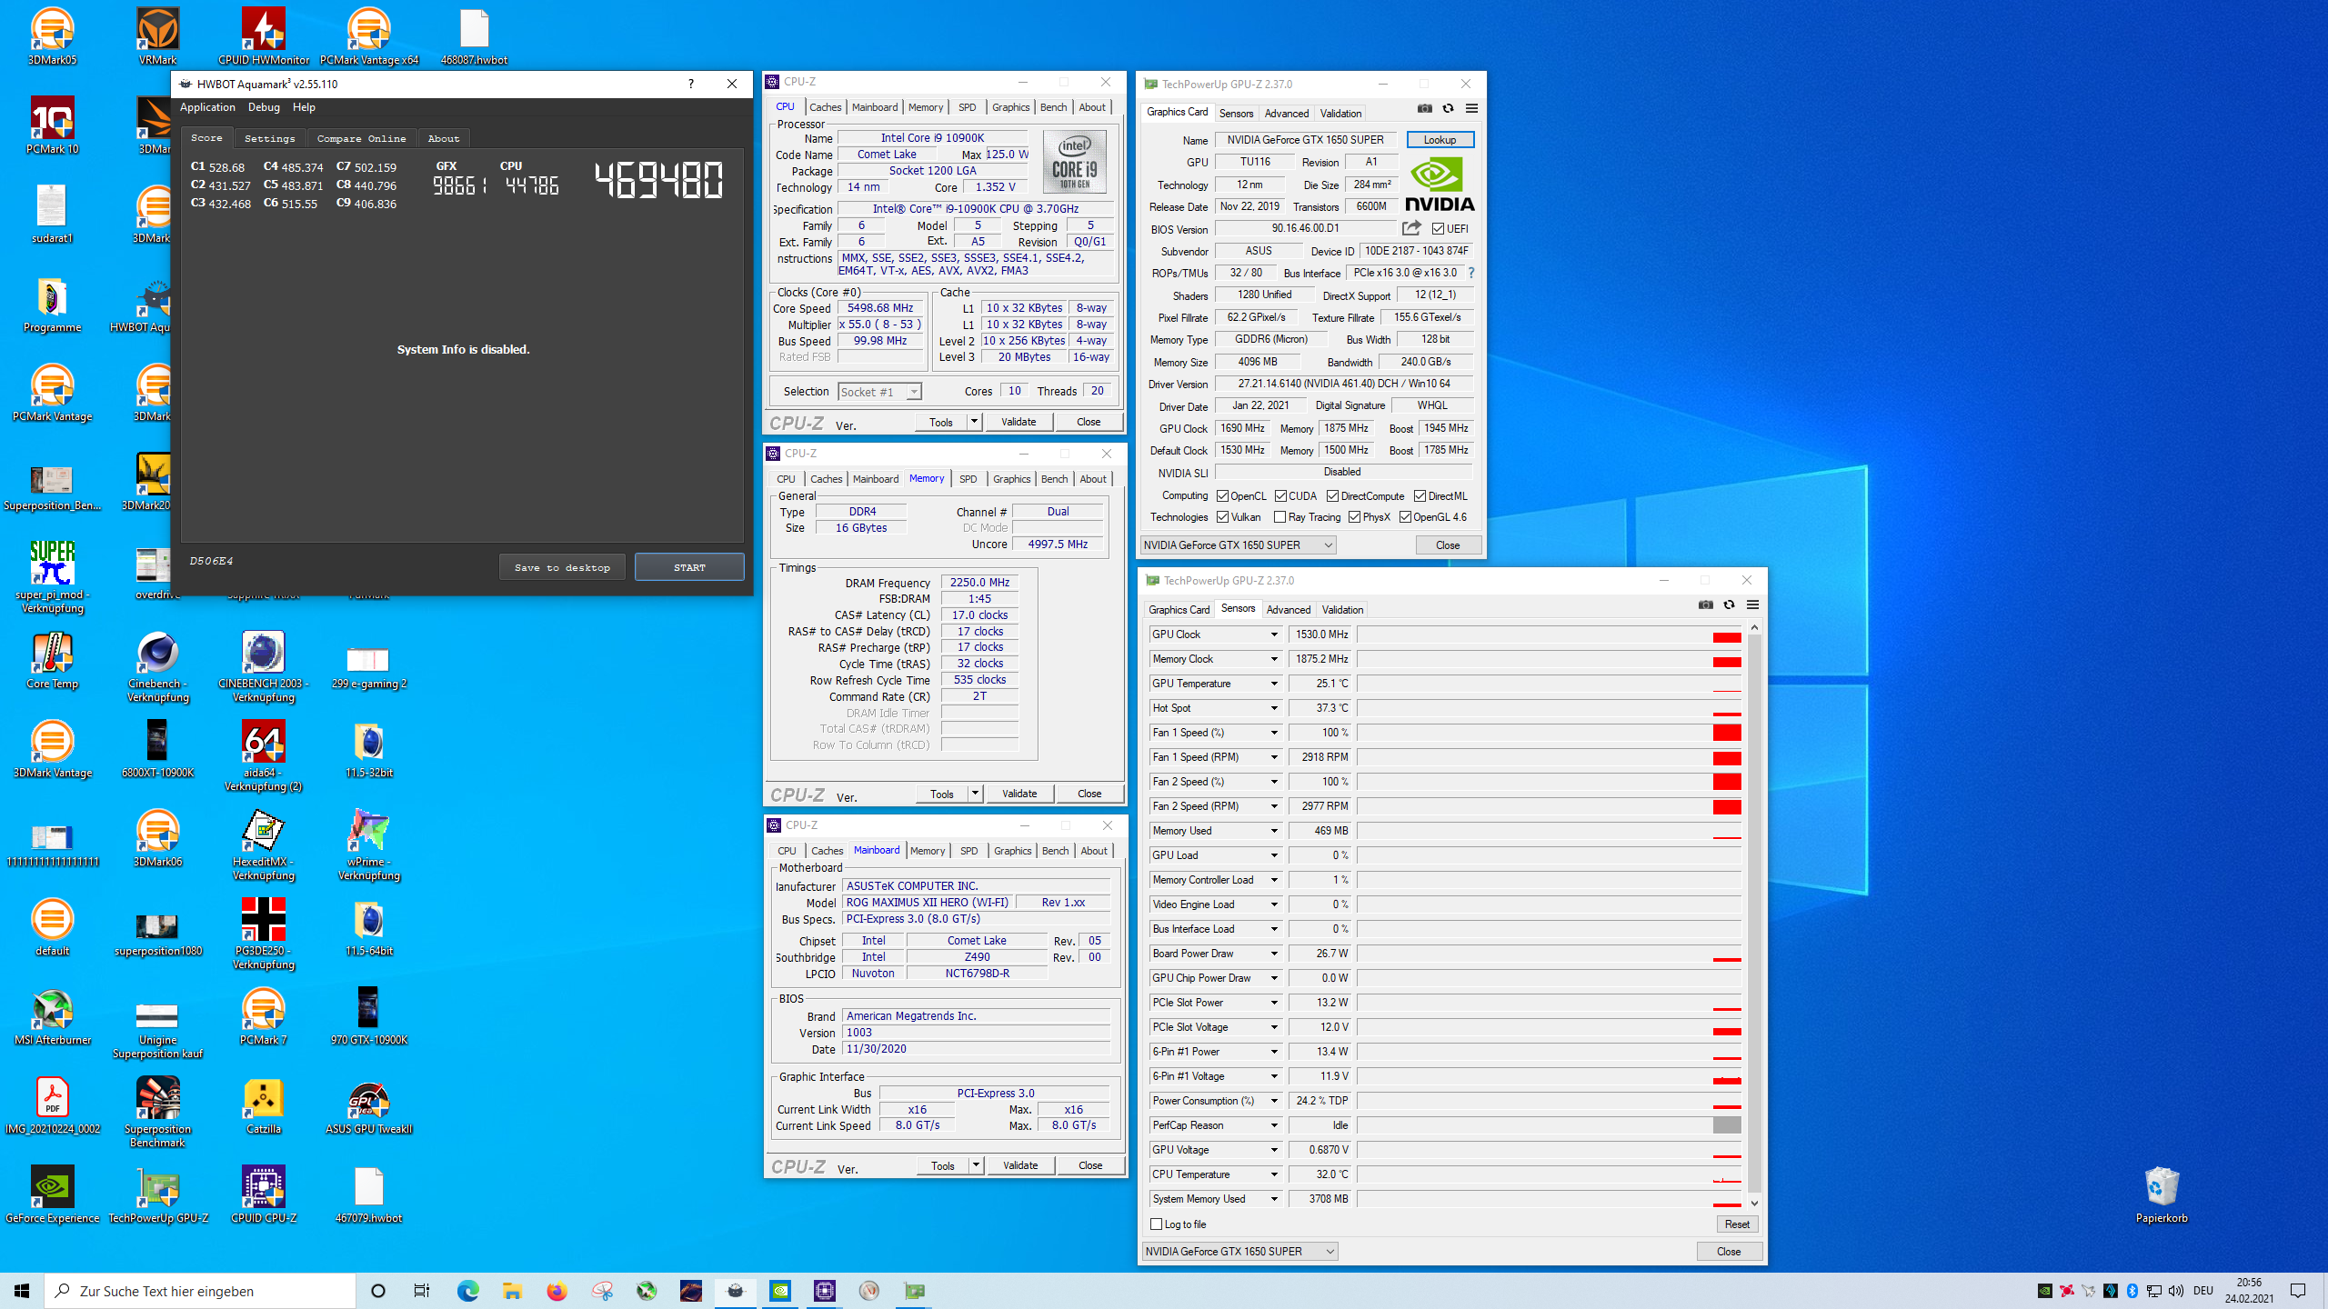Screen dimensions: 2328x1309
Task: Toggle the OpenCL checkbox
Action: click(x=1223, y=496)
